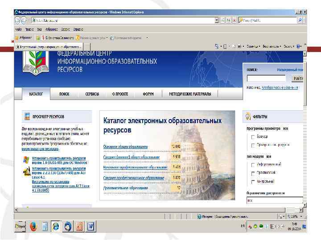Select the ПОИСК site tab
This screenshot has height=240, width=321.
pyautogui.click(x=64, y=94)
